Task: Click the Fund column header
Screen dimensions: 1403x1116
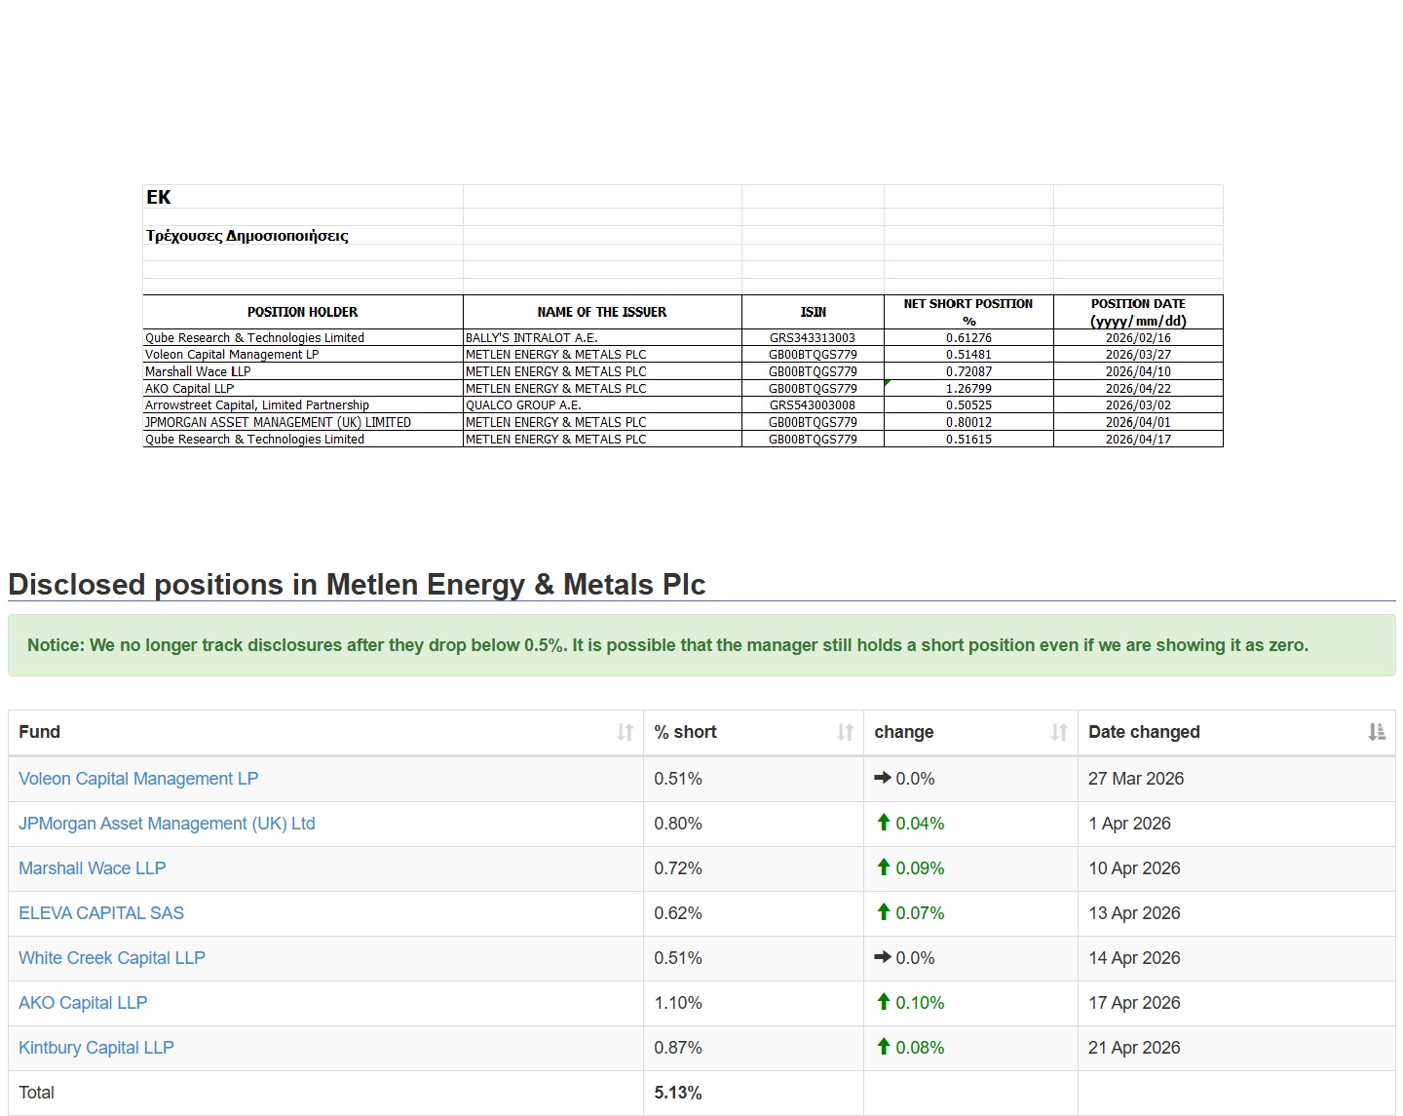Action: (40, 732)
